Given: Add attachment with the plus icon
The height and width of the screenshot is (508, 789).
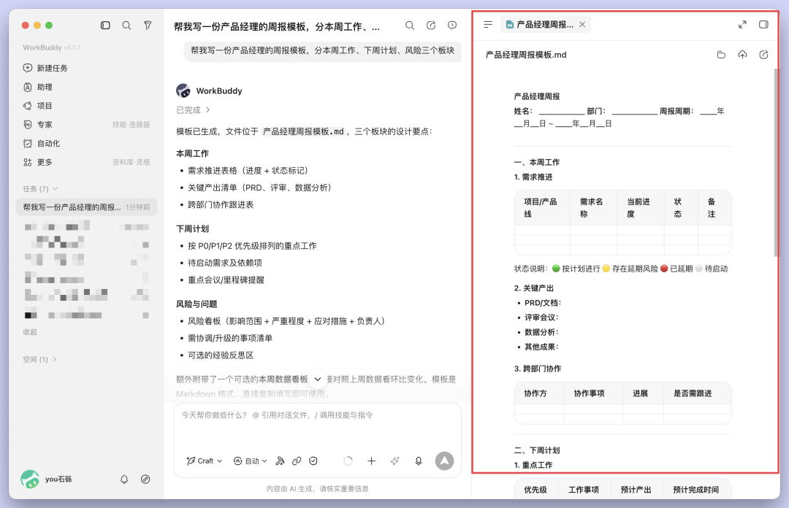Looking at the screenshot, I should coord(371,461).
